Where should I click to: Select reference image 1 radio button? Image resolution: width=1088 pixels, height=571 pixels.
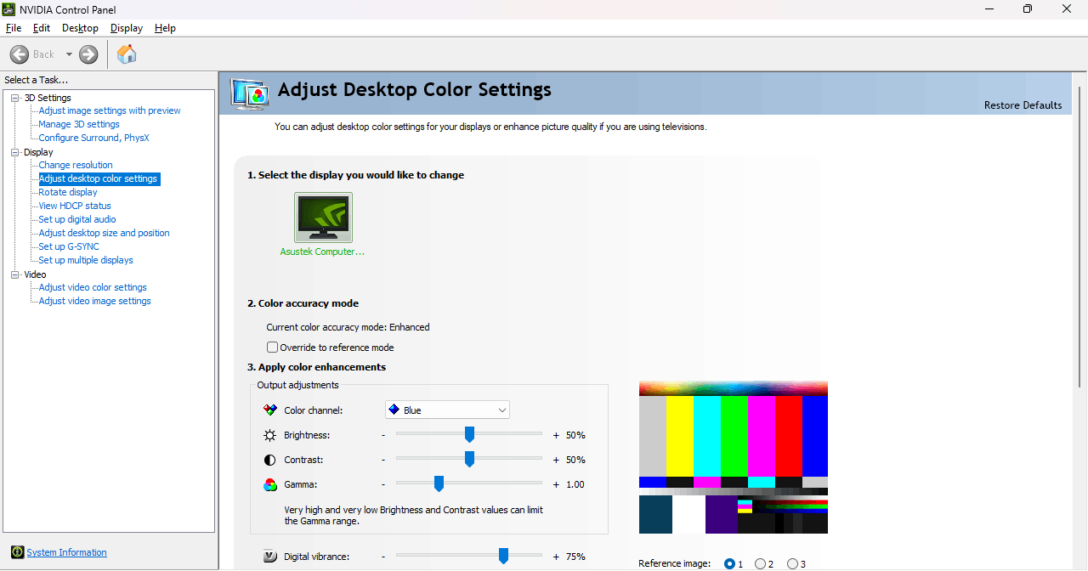729,563
